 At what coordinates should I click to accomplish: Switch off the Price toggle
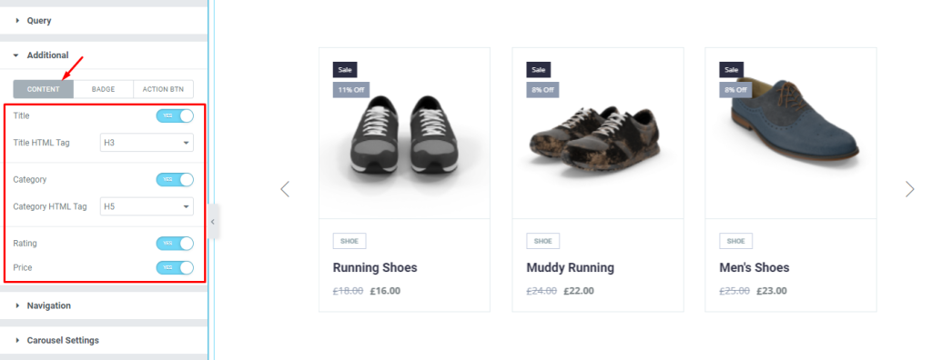pyautogui.click(x=175, y=267)
